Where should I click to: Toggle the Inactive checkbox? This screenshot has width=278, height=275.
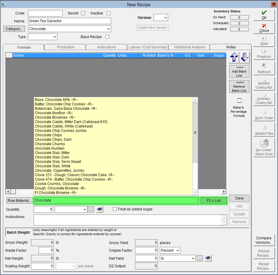pos(108,13)
